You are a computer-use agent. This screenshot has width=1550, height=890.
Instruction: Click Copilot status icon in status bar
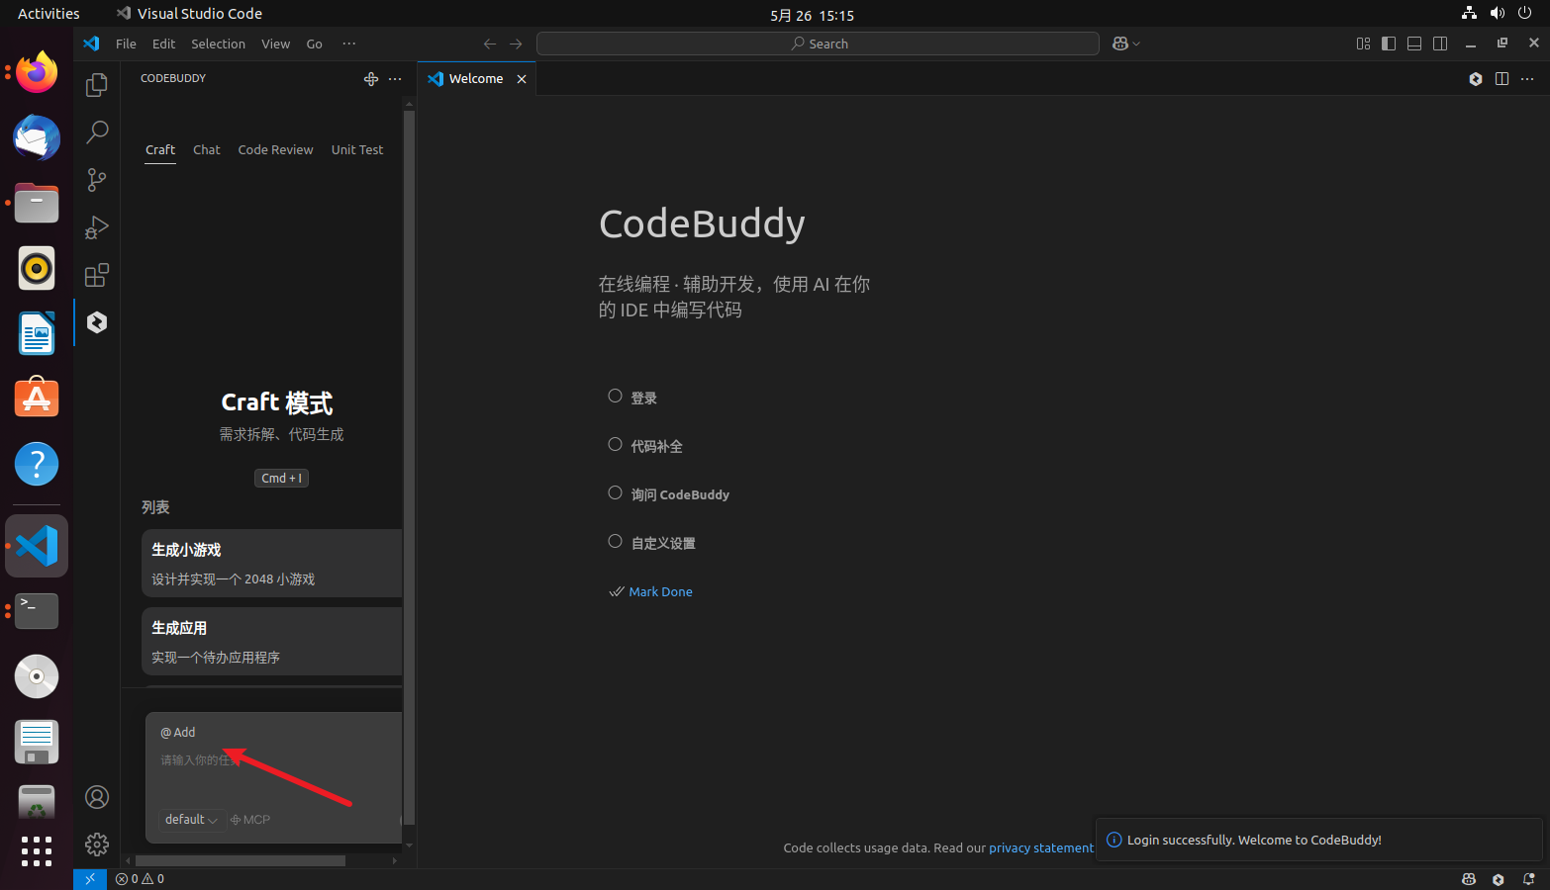[1469, 879]
